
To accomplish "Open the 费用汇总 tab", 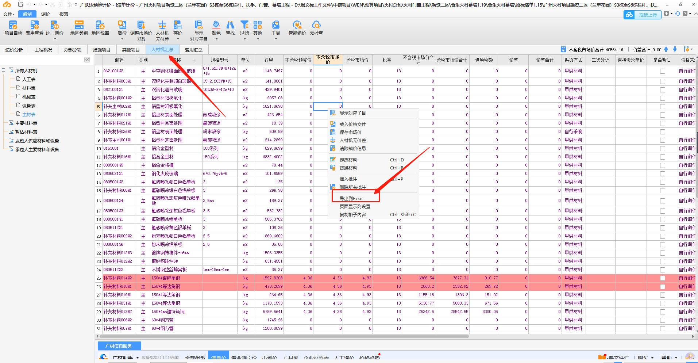I will click(x=194, y=50).
